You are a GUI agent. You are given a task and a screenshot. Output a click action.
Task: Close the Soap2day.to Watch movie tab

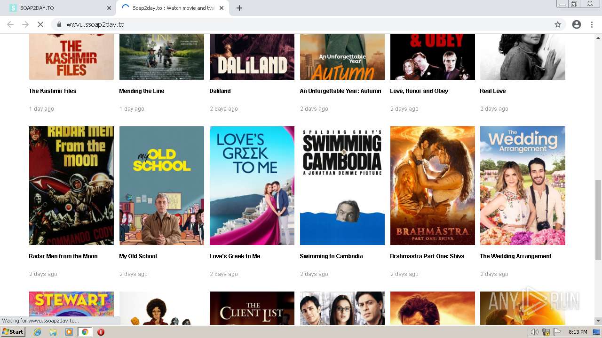point(222,8)
